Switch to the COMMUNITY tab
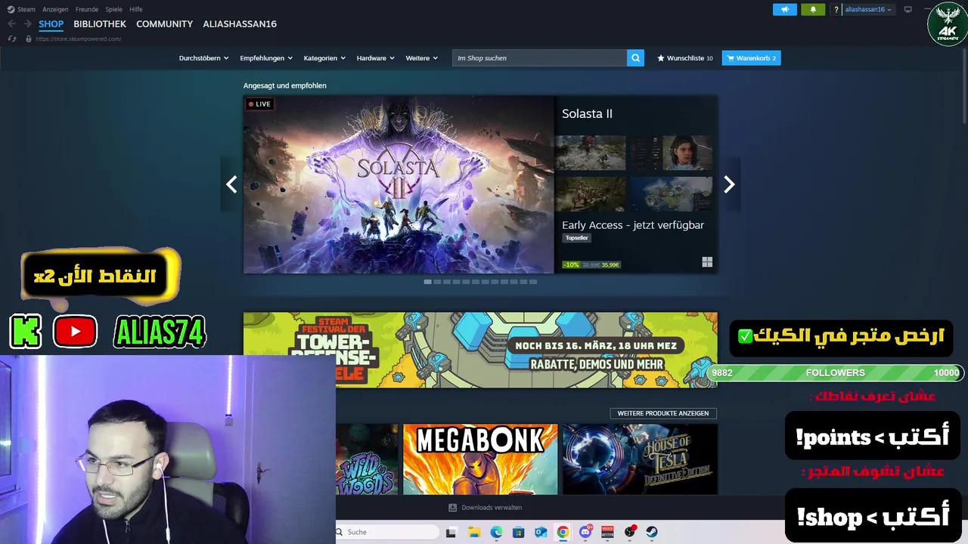968x544 pixels. pos(164,24)
